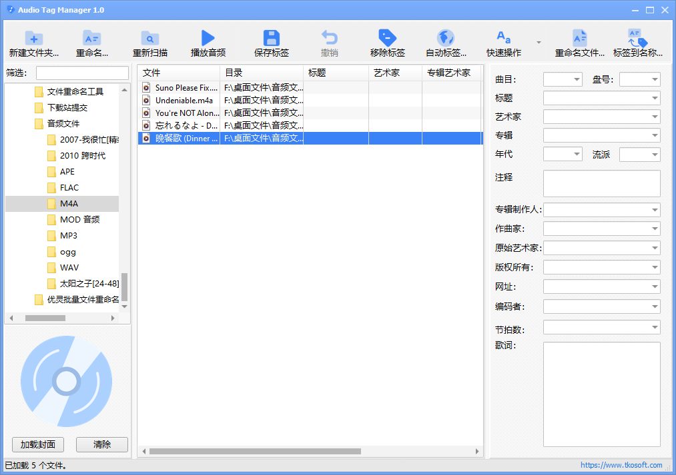This screenshot has width=676, height=475.
Task: Click the 歌词 lyrics text area
Action: pyautogui.click(x=601, y=394)
